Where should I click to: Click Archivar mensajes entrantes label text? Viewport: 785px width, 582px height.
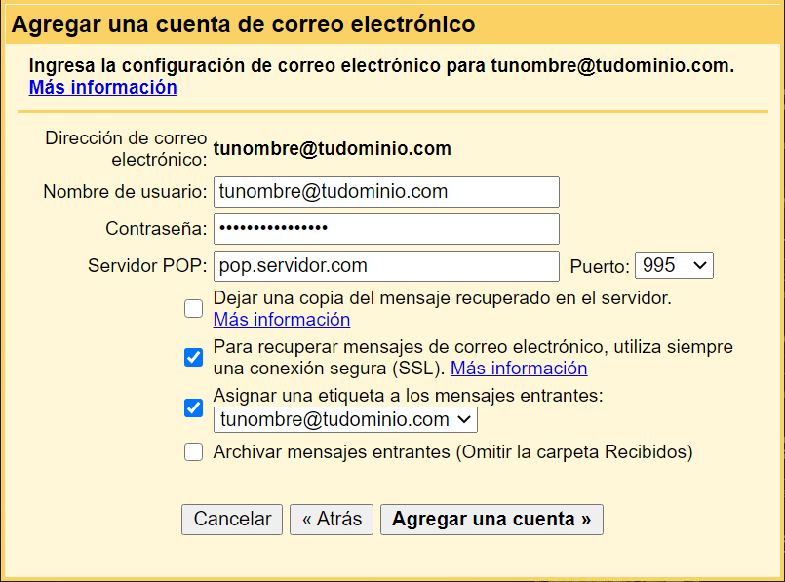pyautogui.click(x=453, y=452)
